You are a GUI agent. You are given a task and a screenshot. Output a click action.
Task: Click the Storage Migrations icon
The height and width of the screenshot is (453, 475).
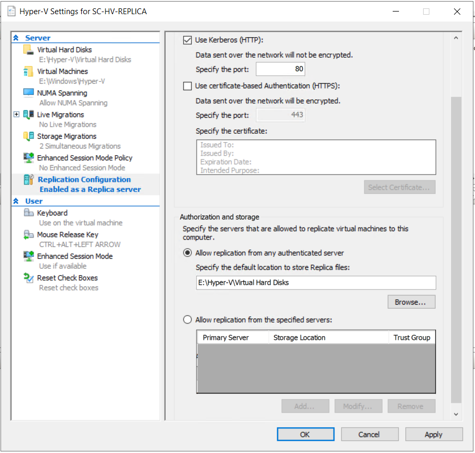pos(28,136)
